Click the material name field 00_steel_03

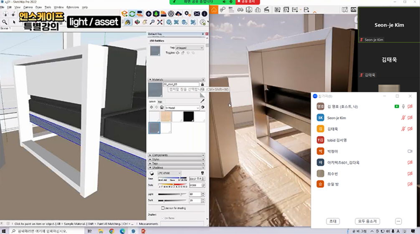181,84
